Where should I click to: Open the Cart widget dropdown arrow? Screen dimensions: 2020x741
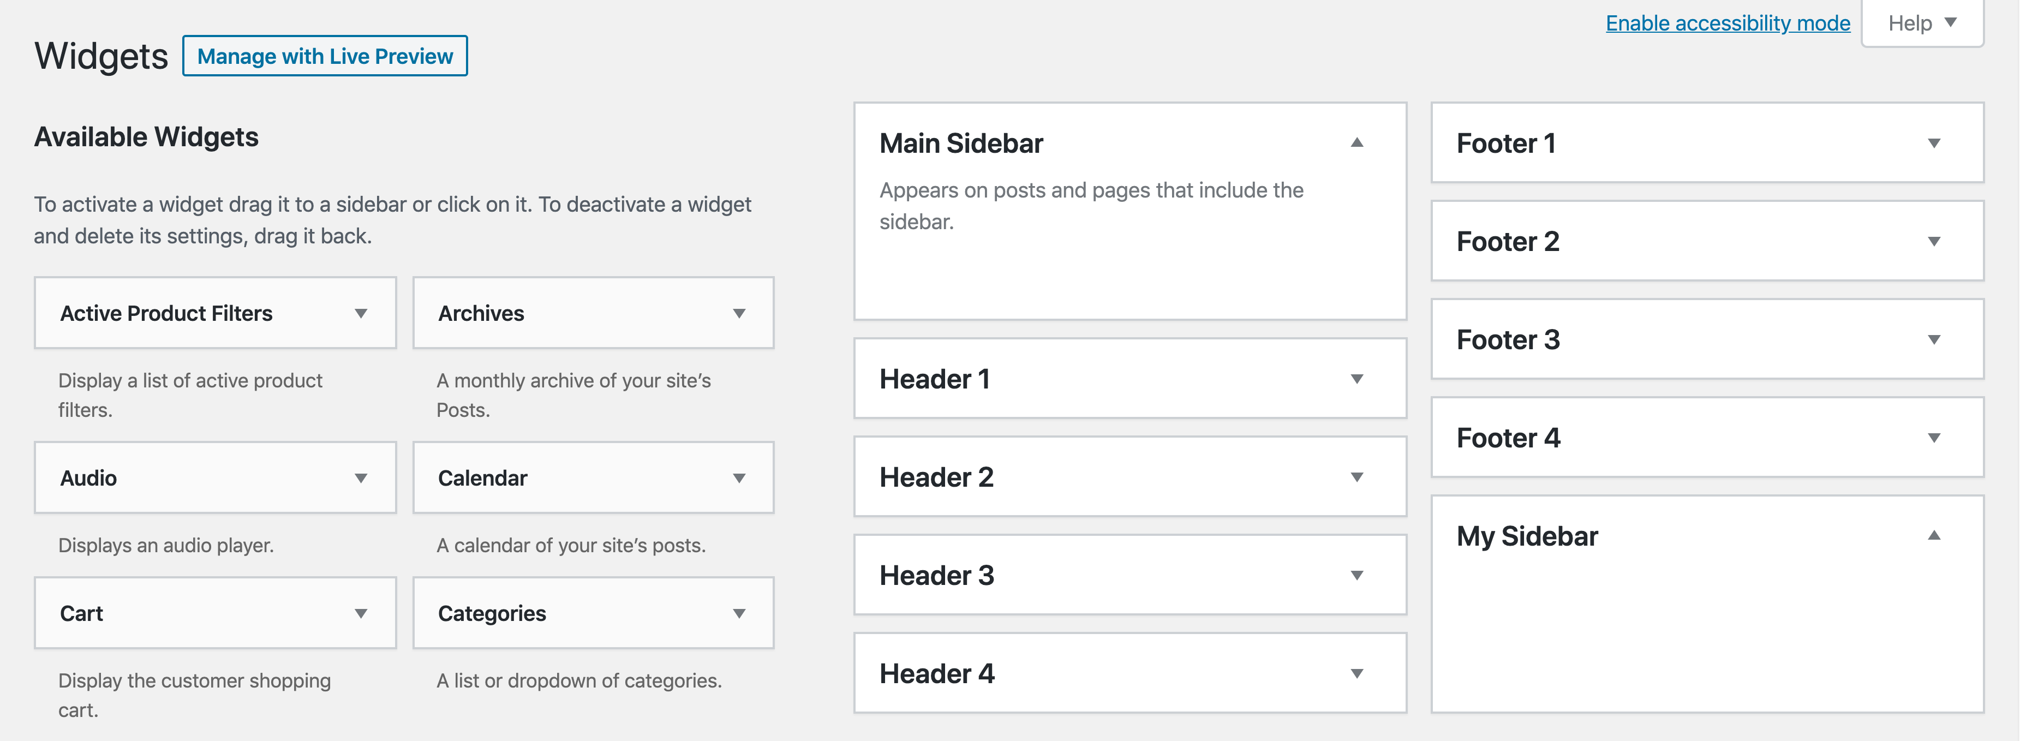pyautogui.click(x=361, y=613)
